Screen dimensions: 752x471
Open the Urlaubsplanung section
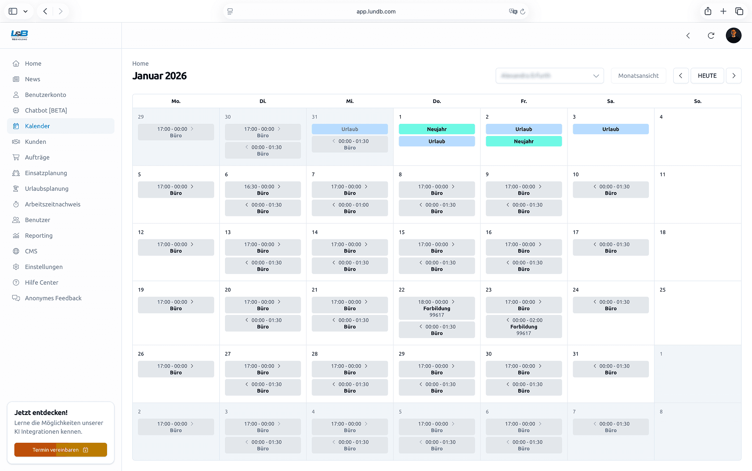click(47, 189)
